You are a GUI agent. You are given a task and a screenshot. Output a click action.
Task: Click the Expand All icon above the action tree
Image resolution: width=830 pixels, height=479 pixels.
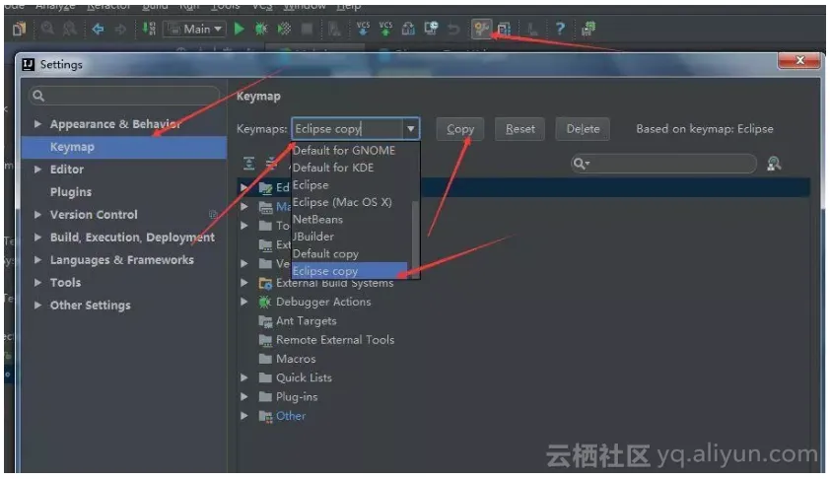tap(248, 163)
